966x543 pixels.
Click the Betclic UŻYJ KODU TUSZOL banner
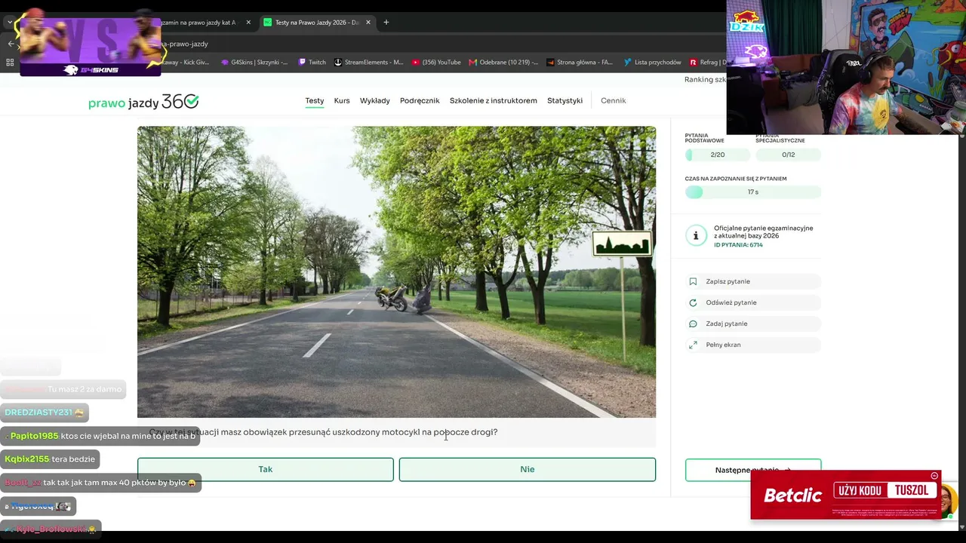[845, 495]
